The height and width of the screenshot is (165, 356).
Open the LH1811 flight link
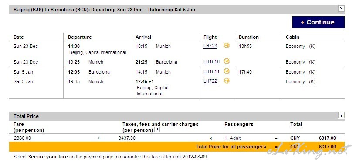click(211, 72)
